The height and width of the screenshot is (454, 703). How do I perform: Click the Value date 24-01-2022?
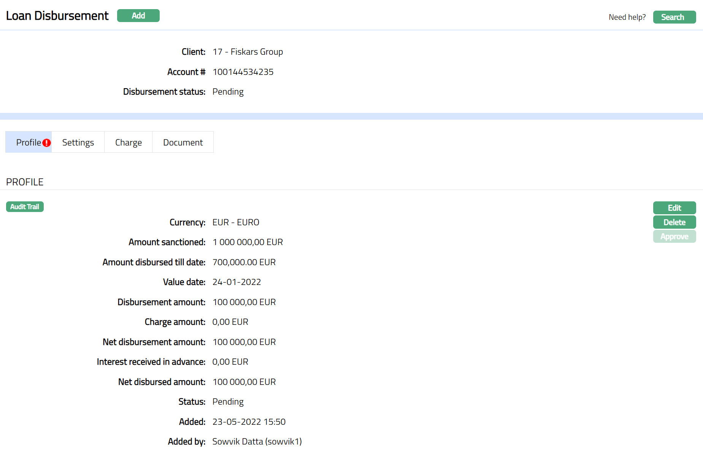pyautogui.click(x=236, y=282)
